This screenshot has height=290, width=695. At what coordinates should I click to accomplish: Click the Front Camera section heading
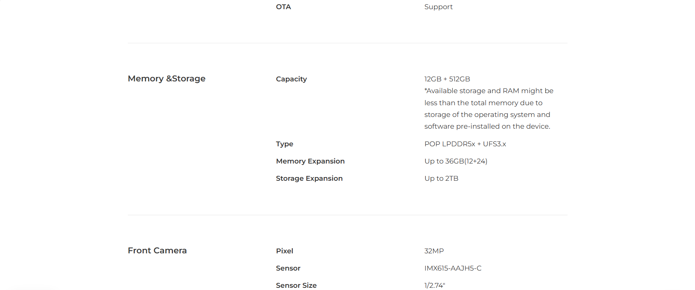157,250
